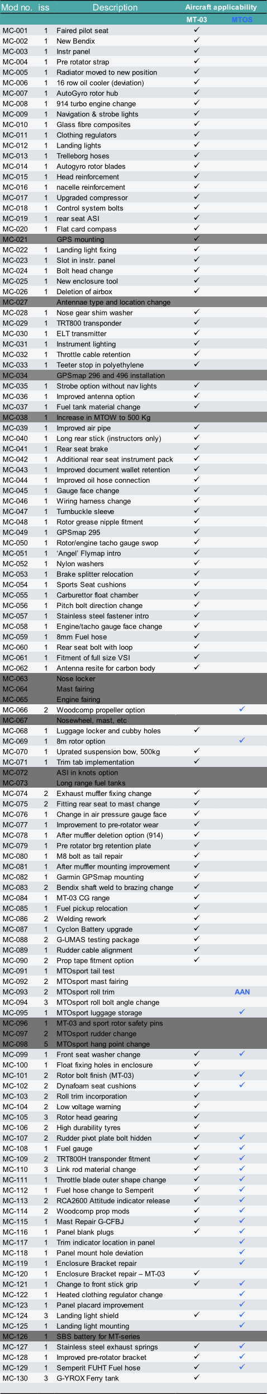Viewport: 267px width, 1394px height.
Task: Click the Faired pilot seat description
Action: pos(83,31)
